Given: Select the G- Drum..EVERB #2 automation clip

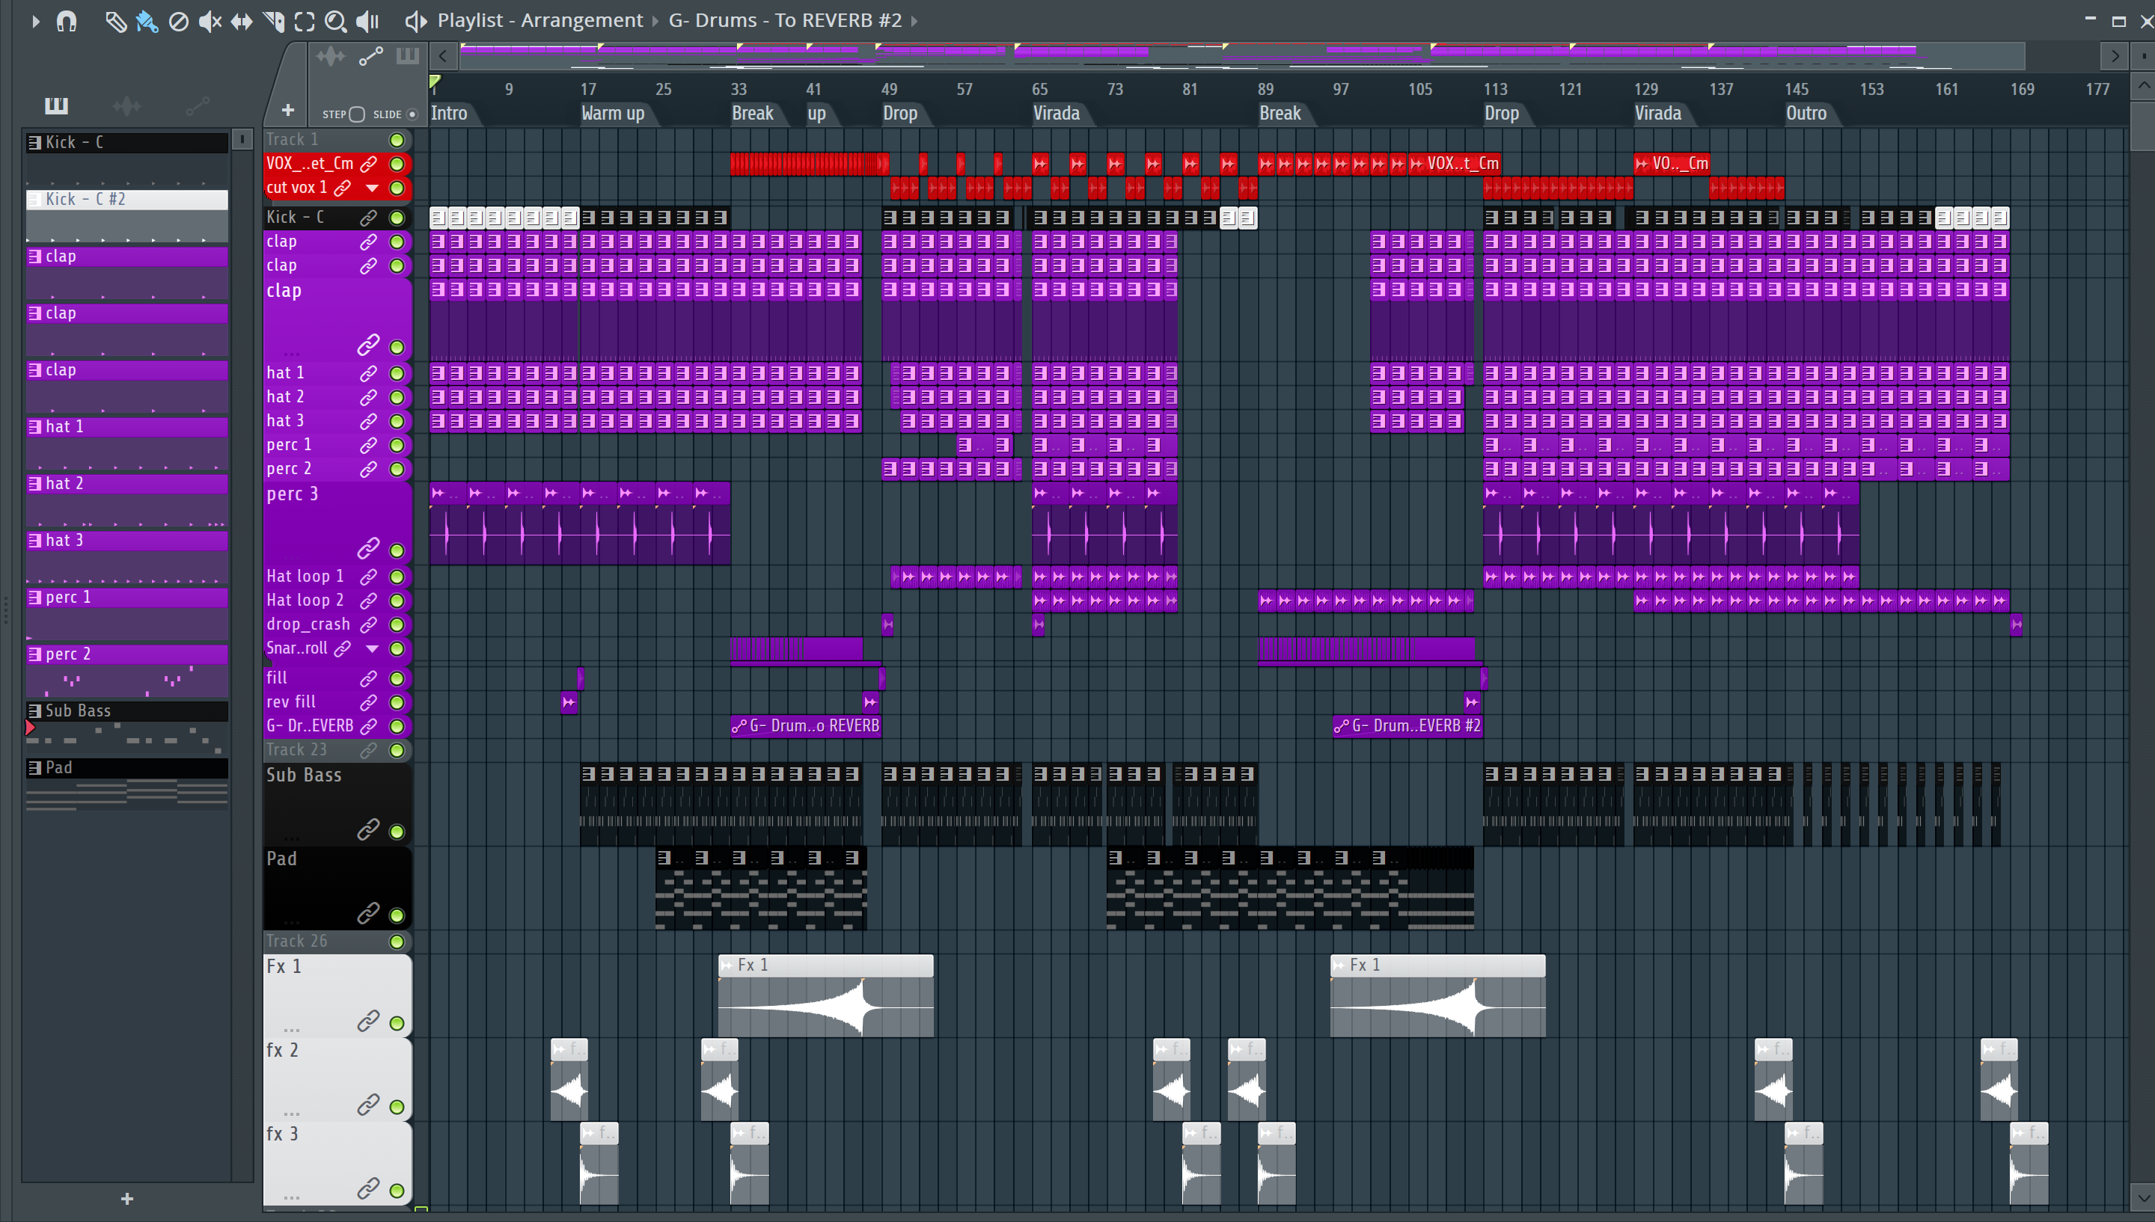Looking at the screenshot, I should [x=1407, y=726].
